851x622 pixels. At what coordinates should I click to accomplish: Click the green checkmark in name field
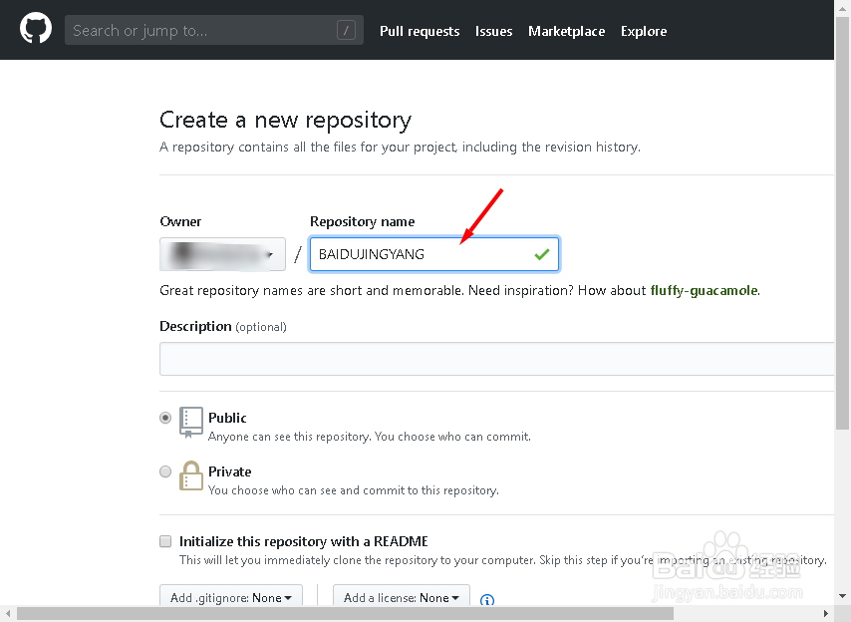(x=541, y=255)
